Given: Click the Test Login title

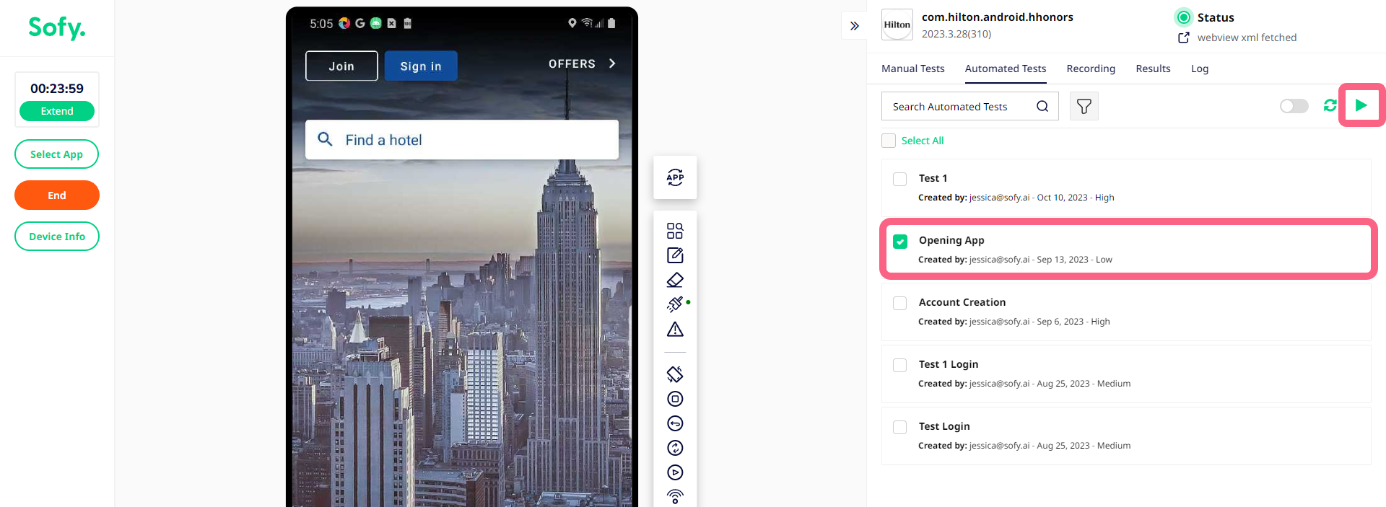Looking at the screenshot, I should [944, 426].
